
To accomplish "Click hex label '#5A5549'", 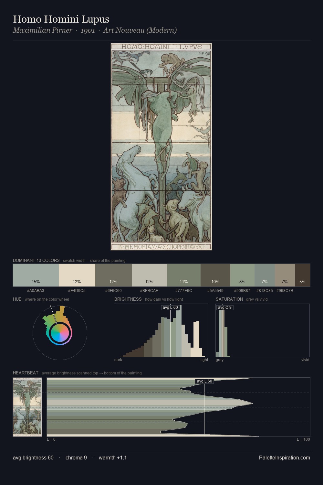I will coord(215,291).
